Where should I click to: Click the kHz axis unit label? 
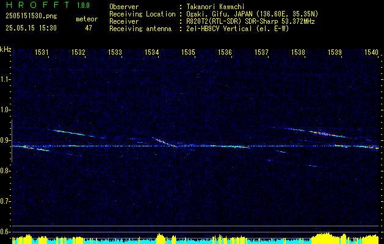(5, 49)
